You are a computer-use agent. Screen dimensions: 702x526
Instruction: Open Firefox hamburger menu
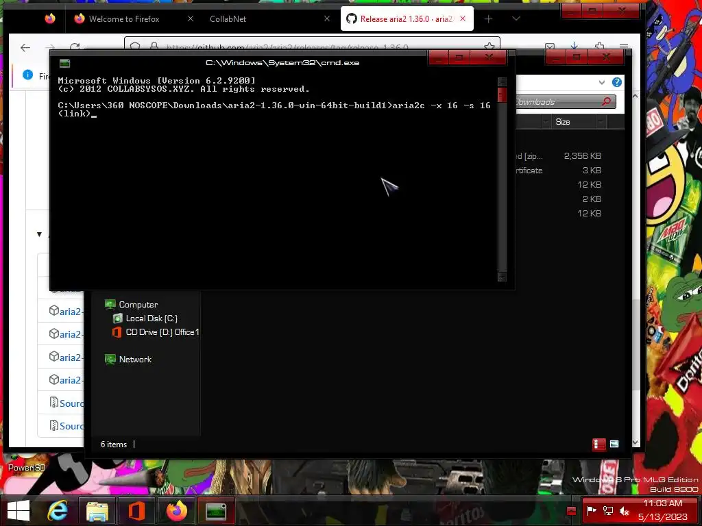click(x=624, y=46)
